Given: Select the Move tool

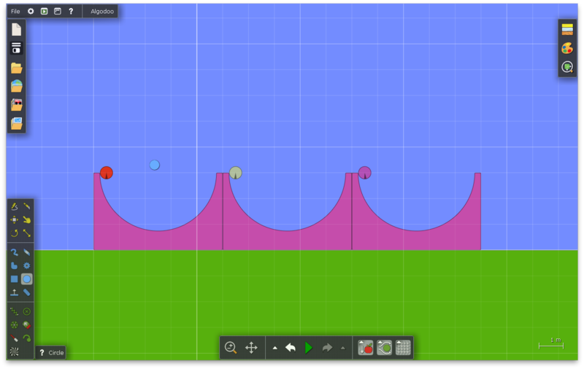Looking at the screenshot, I should point(14,220).
